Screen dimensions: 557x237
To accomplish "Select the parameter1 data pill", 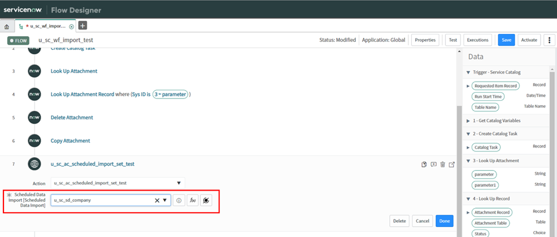I will click(485, 185).
